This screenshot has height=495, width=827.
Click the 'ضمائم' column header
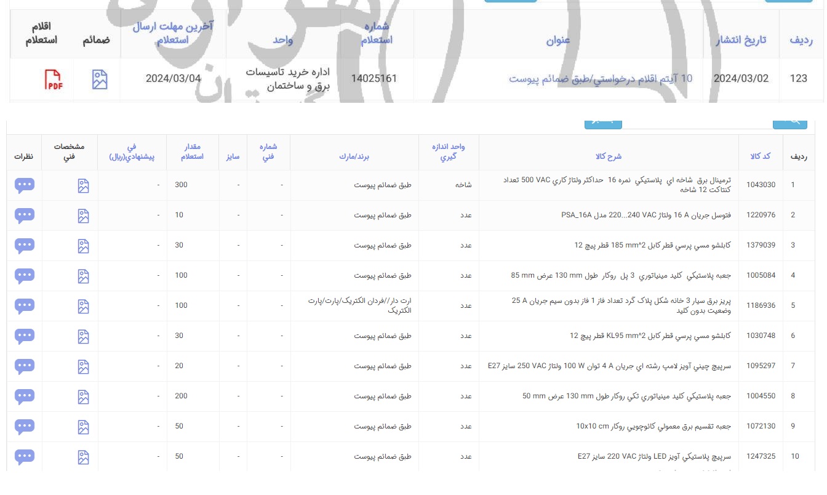(x=97, y=41)
